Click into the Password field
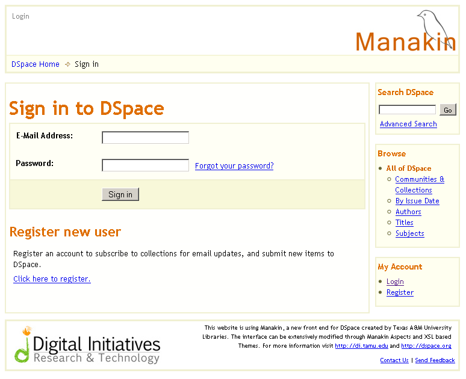 [x=145, y=165]
